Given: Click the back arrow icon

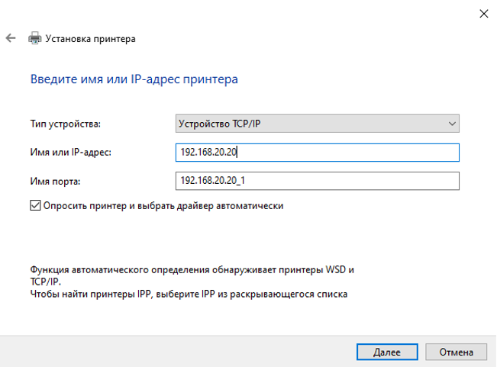Looking at the screenshot, I should pyautogui.click(x=10, y=37).
